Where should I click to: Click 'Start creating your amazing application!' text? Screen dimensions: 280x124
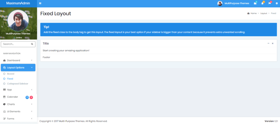[66, 51]
